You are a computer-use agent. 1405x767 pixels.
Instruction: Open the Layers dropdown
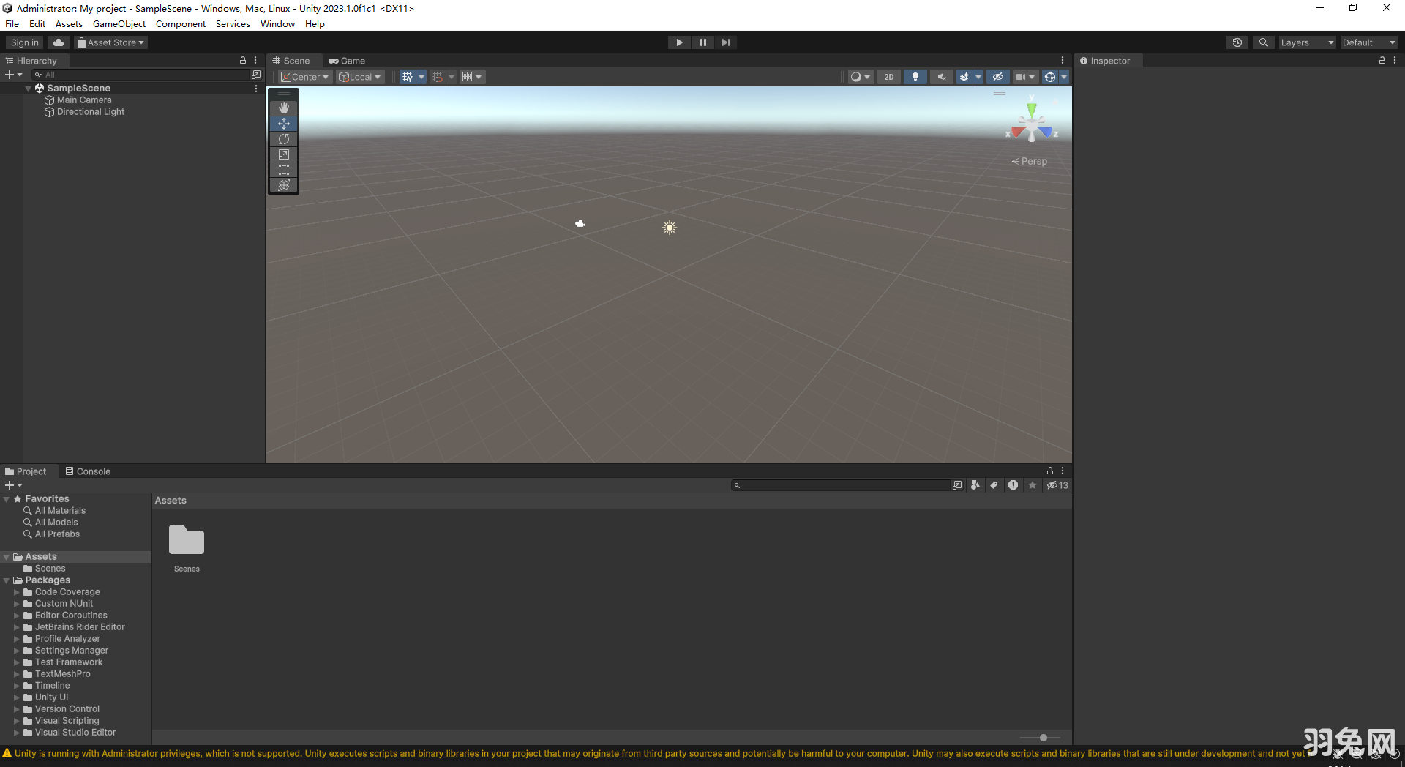[1307, 42]
